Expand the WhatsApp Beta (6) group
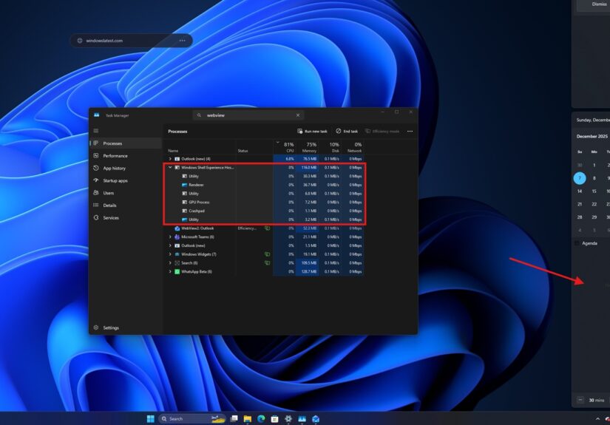 [x=170, y=272]
